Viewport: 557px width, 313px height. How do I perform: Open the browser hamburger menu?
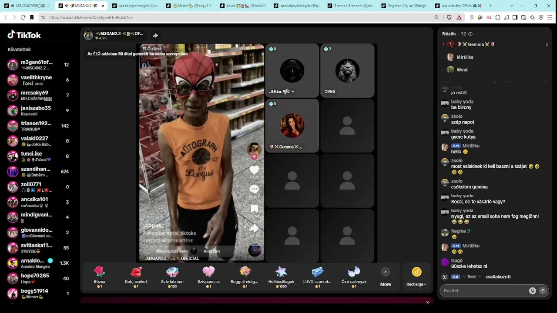pos(550,17)
